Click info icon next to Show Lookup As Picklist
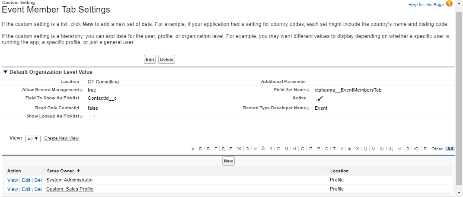This screenshot has width=463, height=197. click(x=81, y=117)
